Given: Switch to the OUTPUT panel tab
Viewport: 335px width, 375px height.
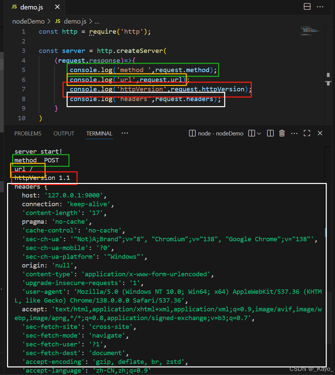Looking at the screenshot, I should click(64, 133).
